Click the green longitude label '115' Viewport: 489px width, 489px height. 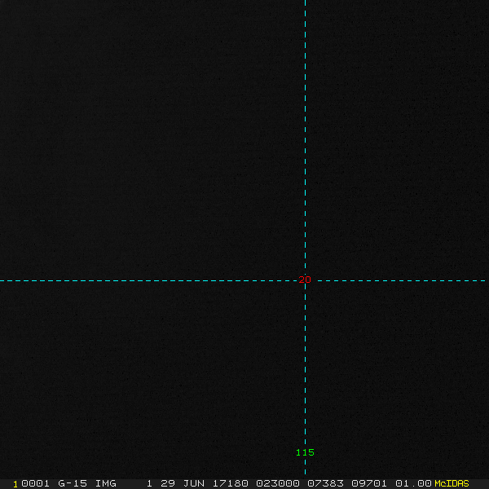coord(305,452)
